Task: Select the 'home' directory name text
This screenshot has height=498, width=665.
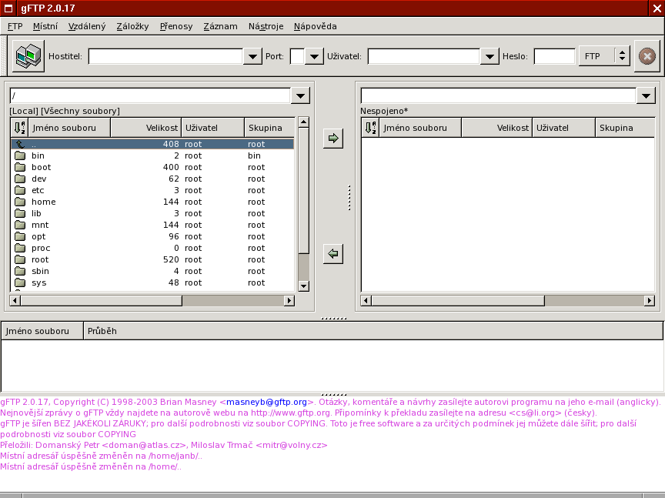Action: 44,202
